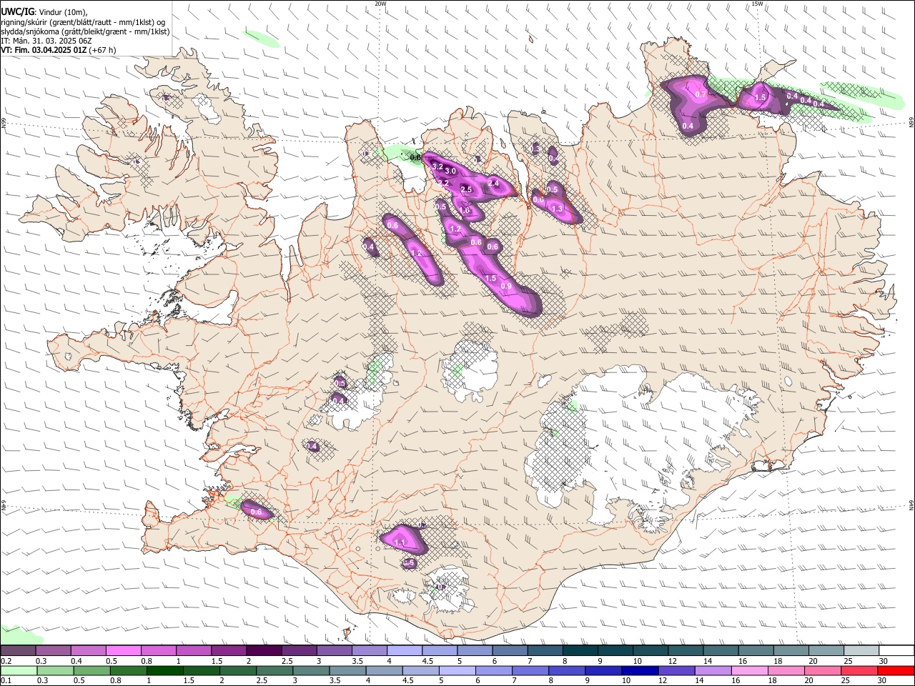
Task: Select the darkest green lower swatch starting at 1
Action: tap(164, 671)
